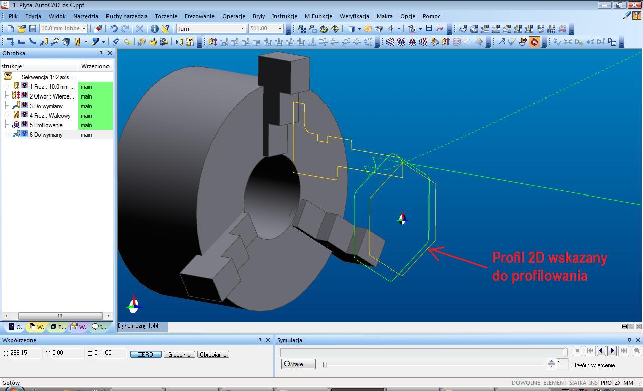
Task: Toggle the ZX plane indicator
Action: (x=617, y=383)
